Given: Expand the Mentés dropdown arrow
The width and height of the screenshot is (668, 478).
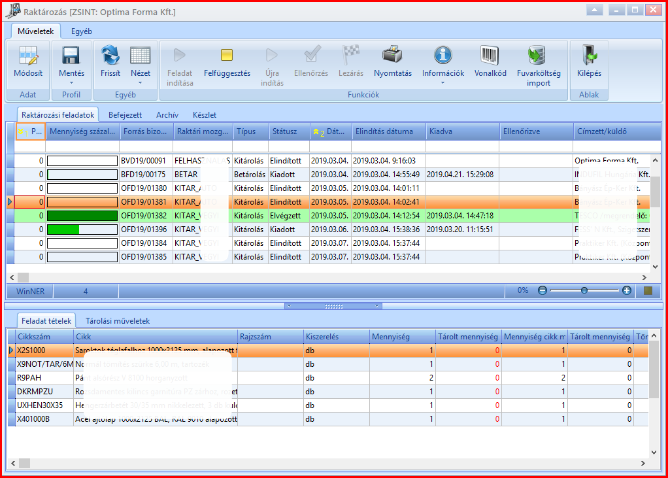Looking at the screenshot, I should point(71,83).
